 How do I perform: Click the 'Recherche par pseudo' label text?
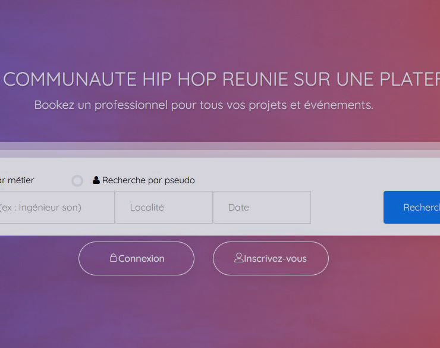pyautogui.click(x=148, y=180)
